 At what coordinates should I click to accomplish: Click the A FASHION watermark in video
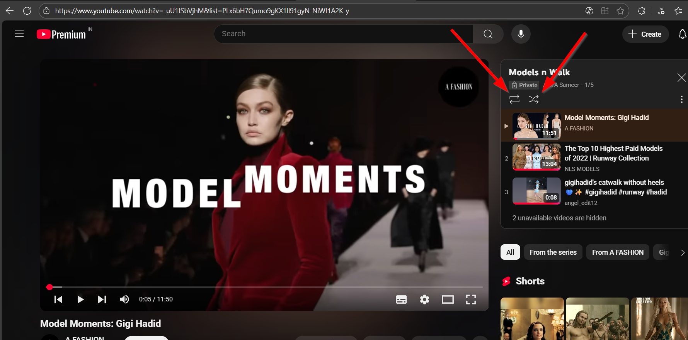coord(458,86)
